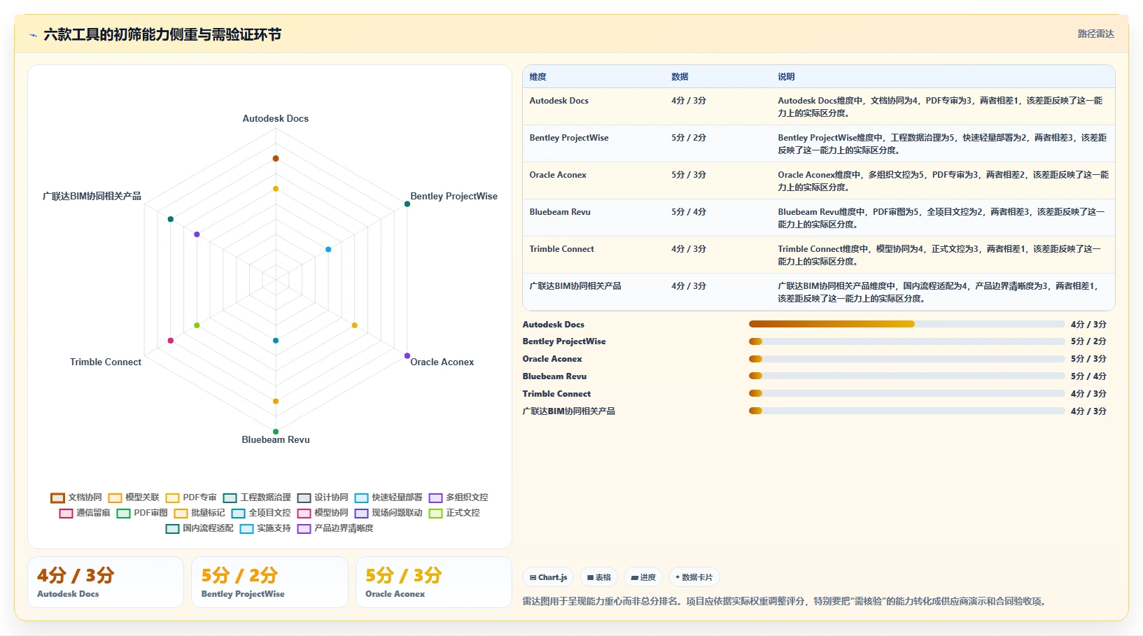Click the 路径雷达 label in header
This screenshot has width=1143, height=636.
[x=1095, y=34]
